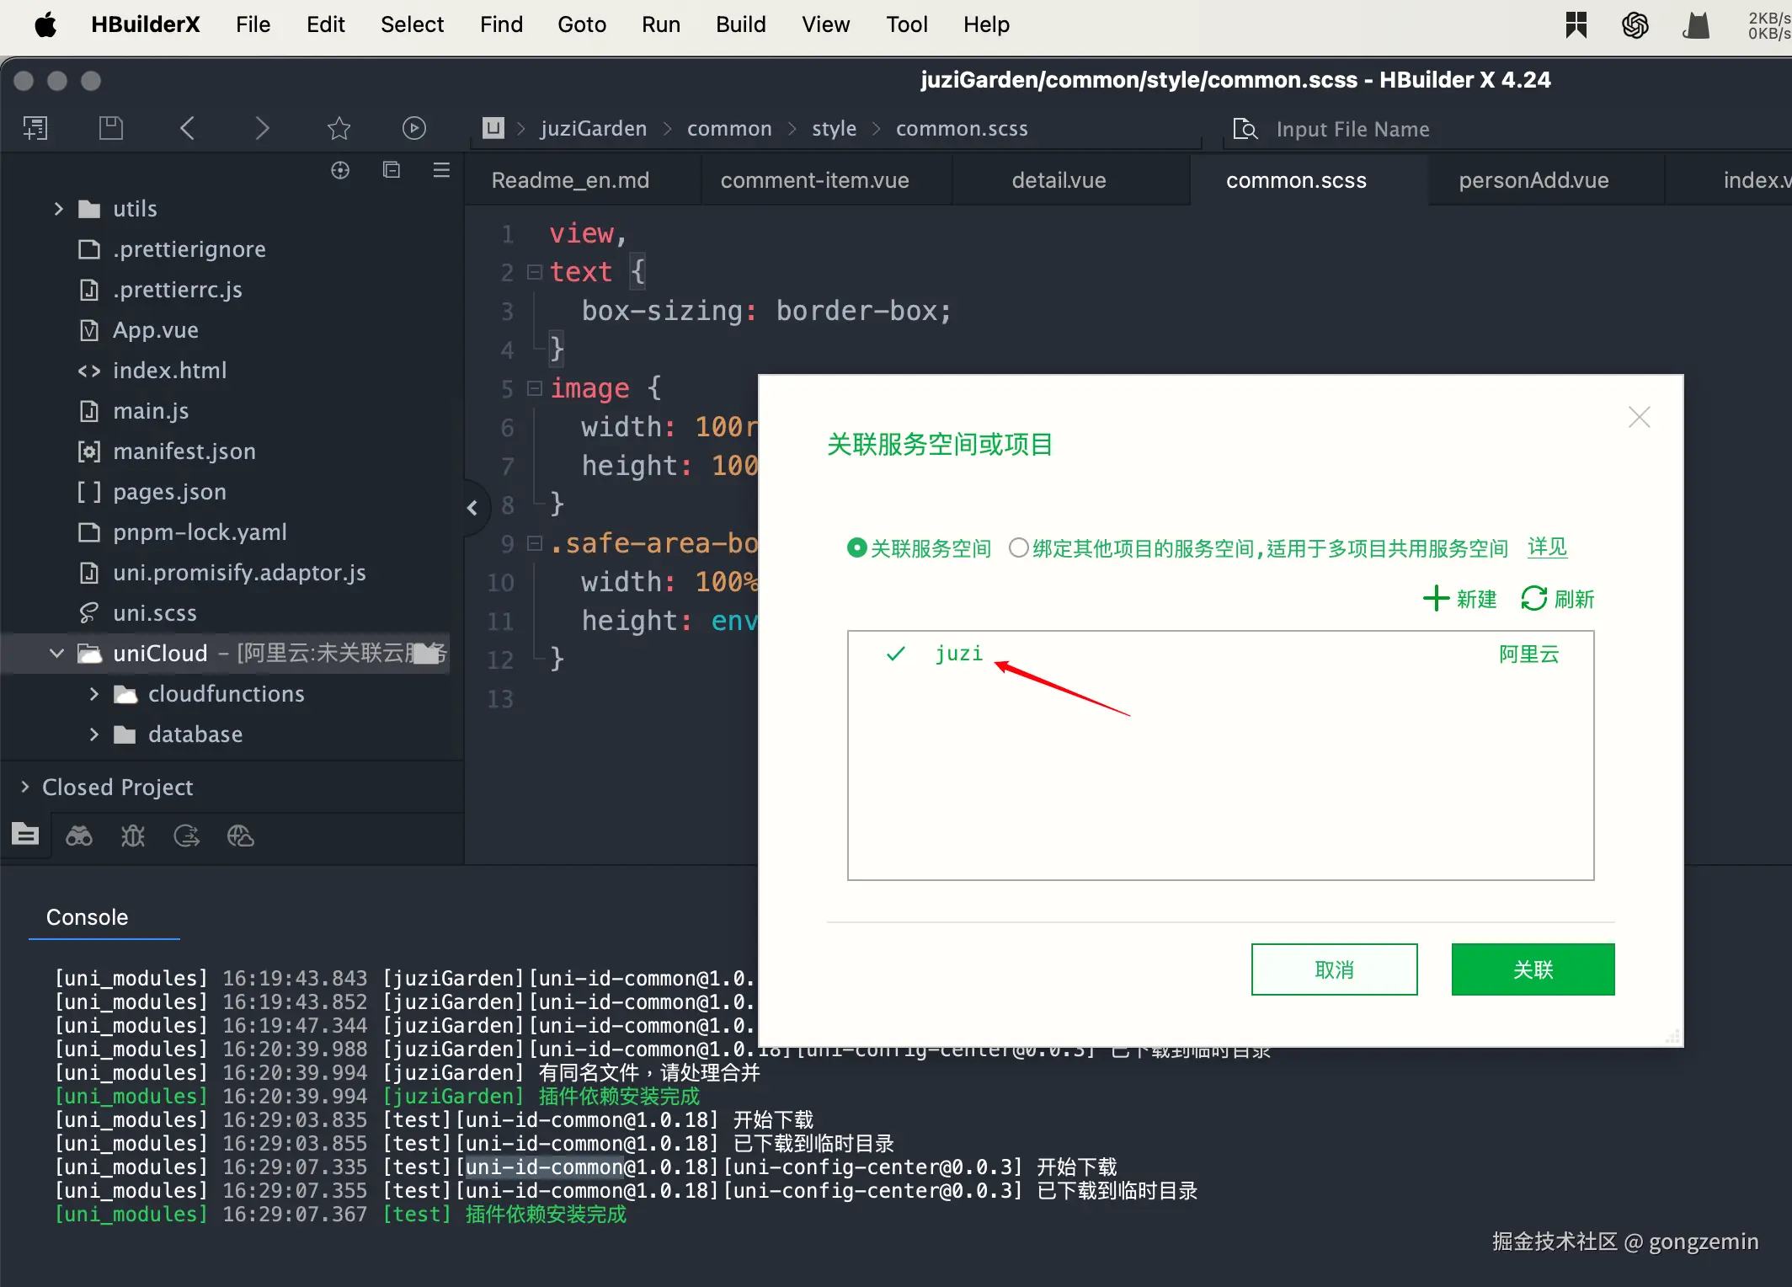This screenshot has height=1287, width=1792.
Task: Expand the cloudfunctions folder
Action: point(94,694)
